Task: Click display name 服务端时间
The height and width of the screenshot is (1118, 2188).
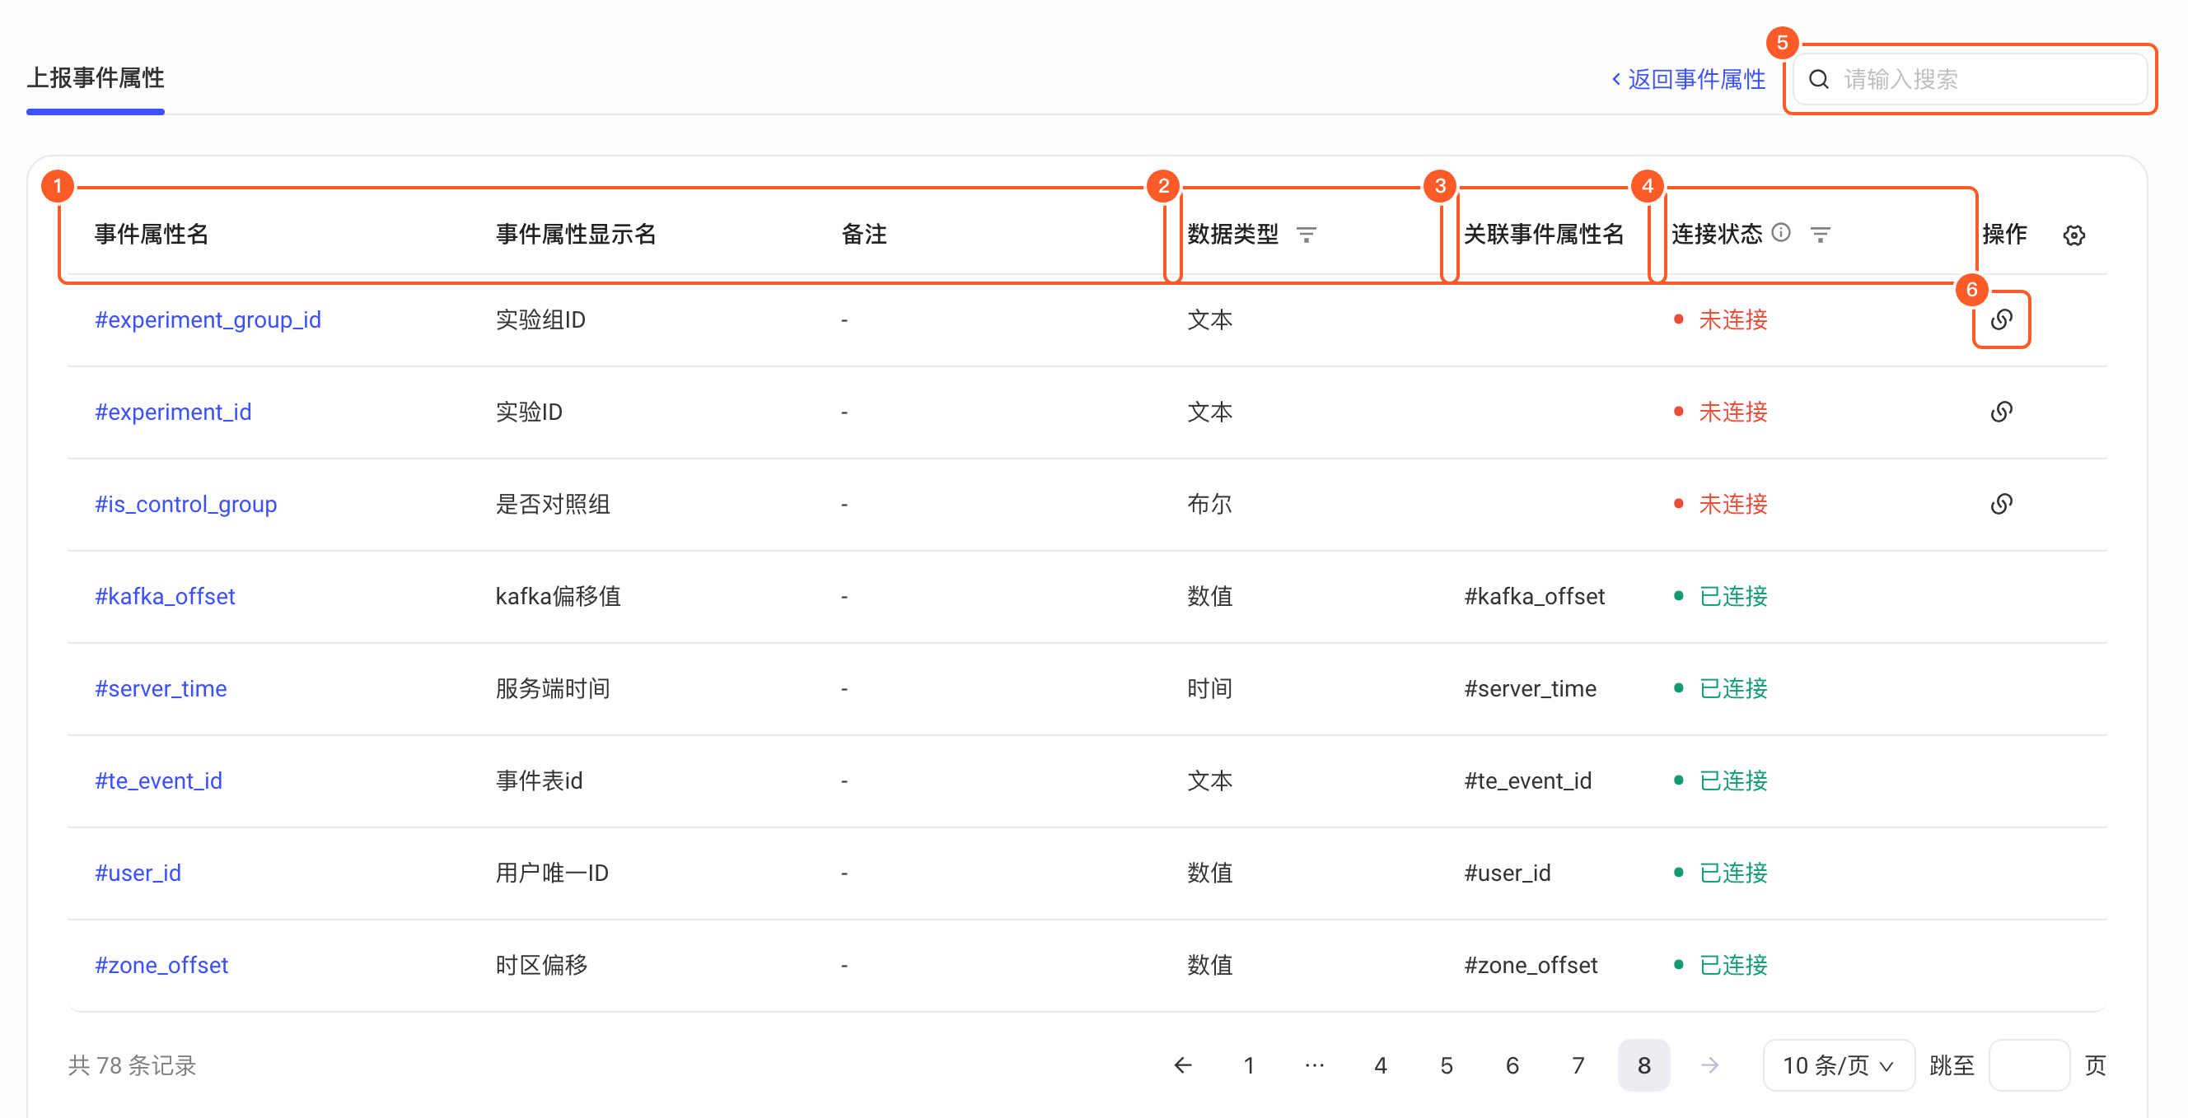Action: coord(552,688)
